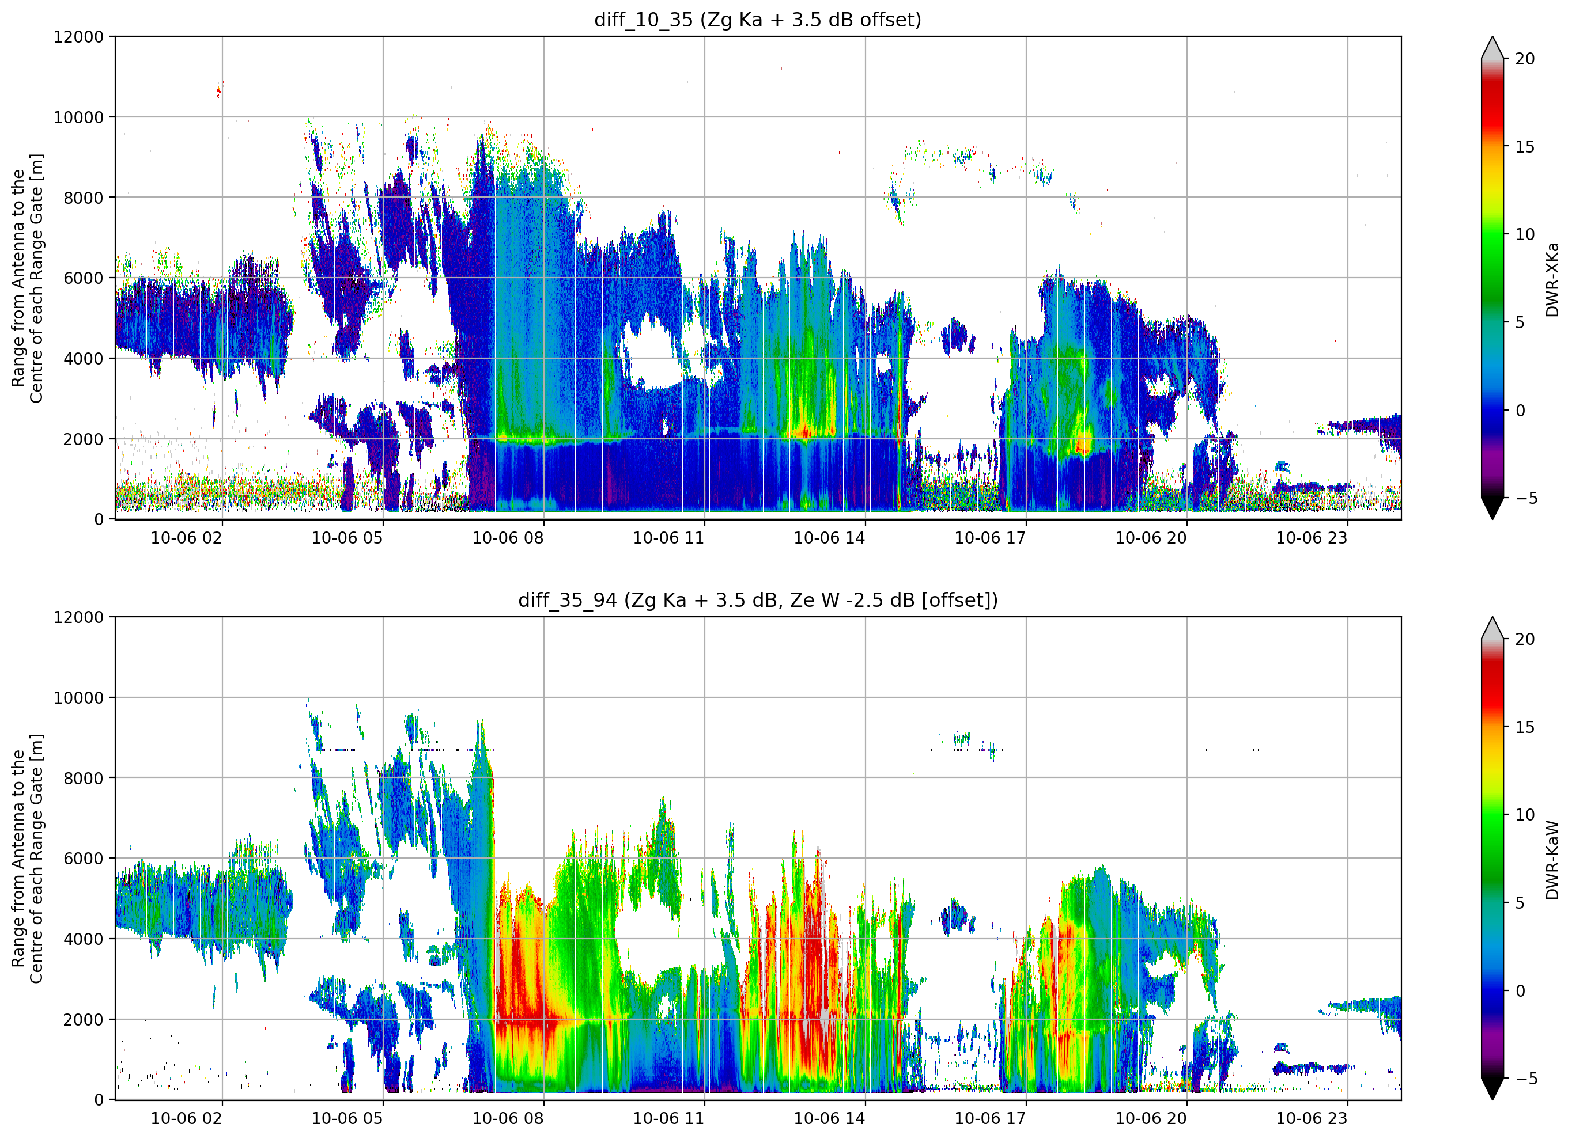This screenshot has height=1139, width=1572.
Task: Click the '15' tick on the DWR-KaW colorbar
Action: coord(1524,727)
